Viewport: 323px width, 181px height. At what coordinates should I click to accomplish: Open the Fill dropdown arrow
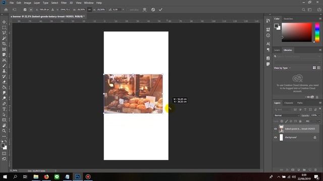pos(319,121)
